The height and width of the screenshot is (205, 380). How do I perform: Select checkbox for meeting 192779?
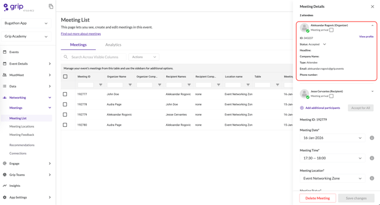point(65,114)
